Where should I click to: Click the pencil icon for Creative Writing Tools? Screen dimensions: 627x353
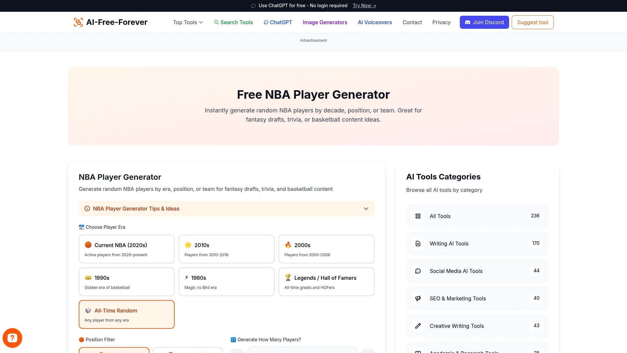pos(418,326)
